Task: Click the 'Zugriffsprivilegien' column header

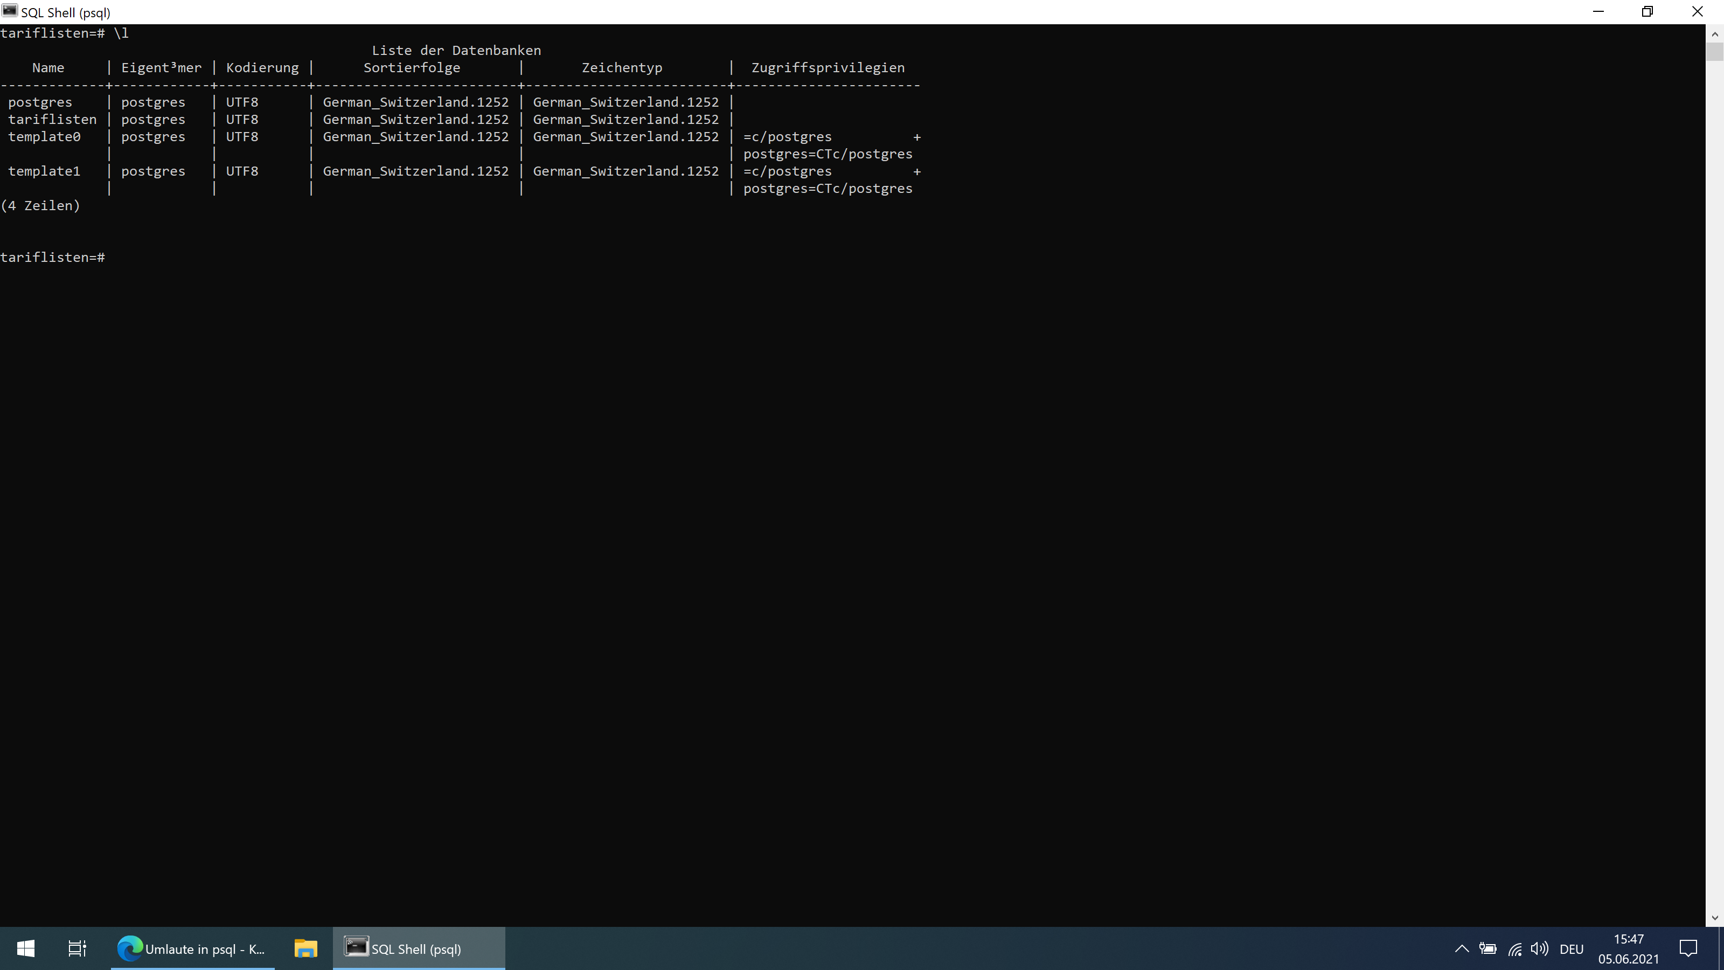Action: [x=828, y=67]
